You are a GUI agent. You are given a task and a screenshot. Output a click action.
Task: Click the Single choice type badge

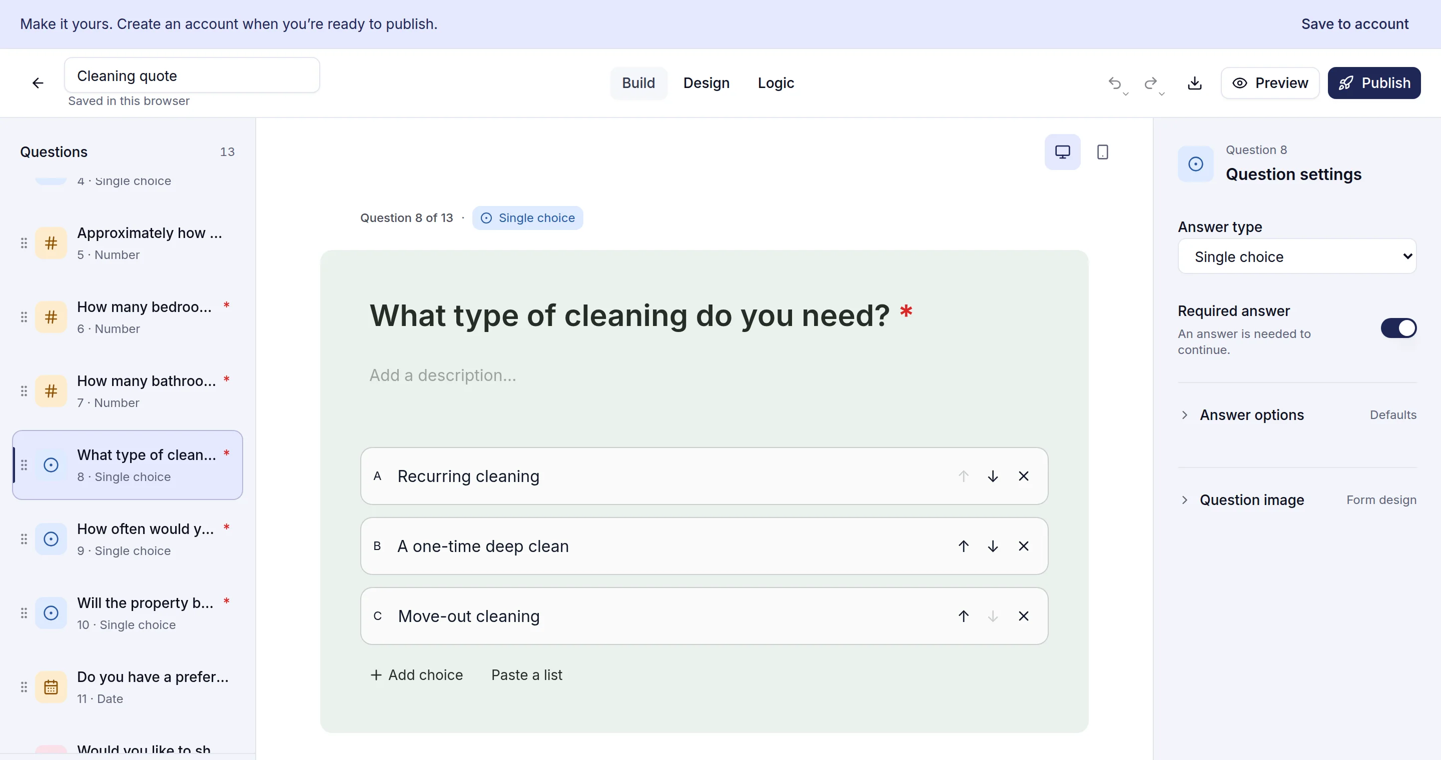tap(527, 218)
